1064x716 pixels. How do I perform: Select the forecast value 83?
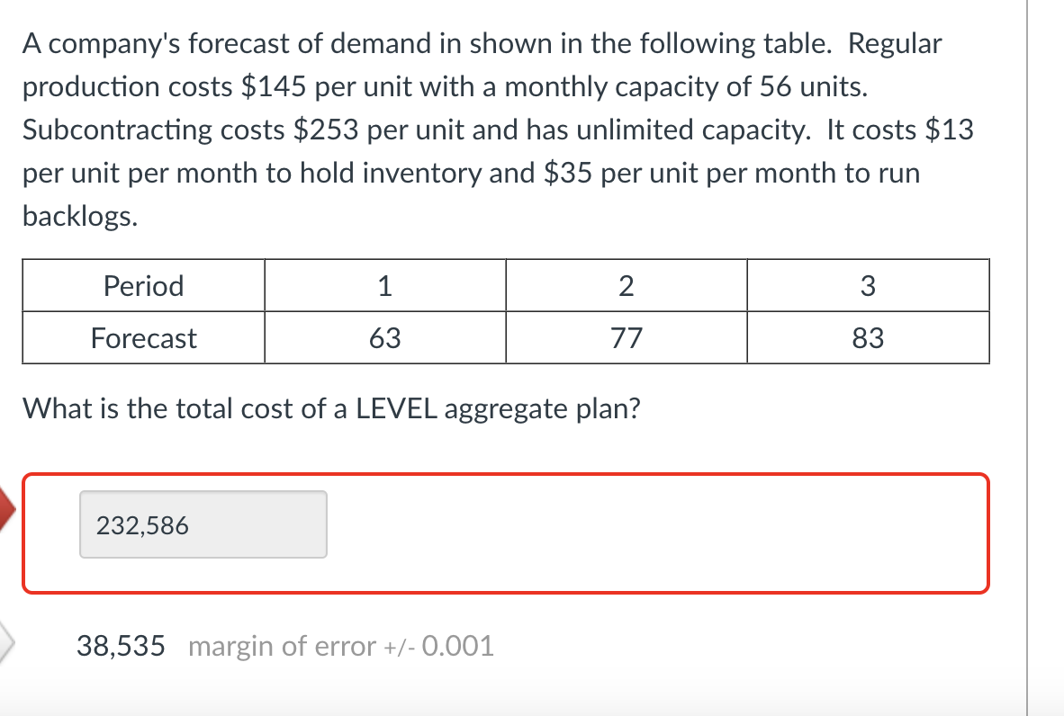click(867, 338)
